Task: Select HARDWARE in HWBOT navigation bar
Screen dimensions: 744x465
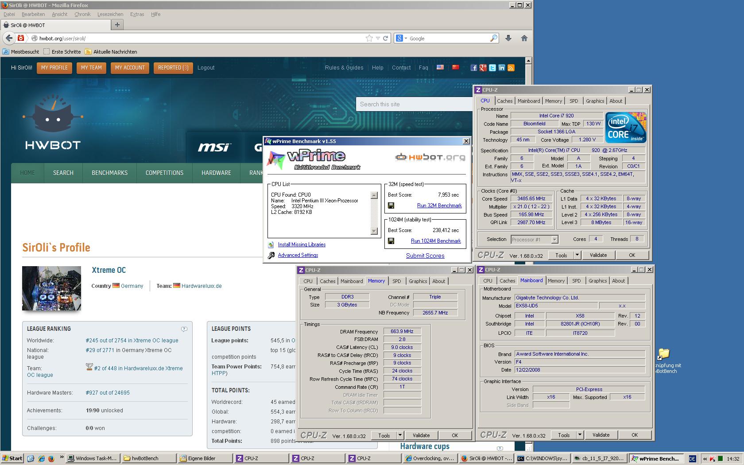Action: pos(216,173)
